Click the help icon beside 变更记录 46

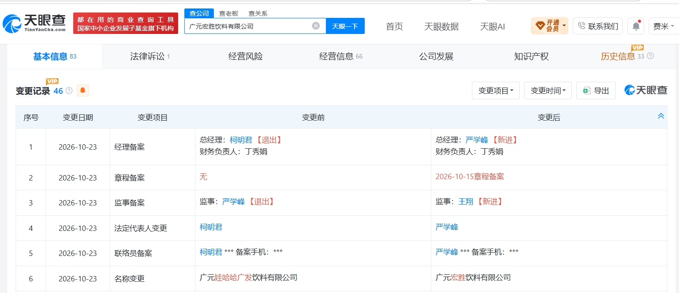pyautogui.click(x=69, y=91)
